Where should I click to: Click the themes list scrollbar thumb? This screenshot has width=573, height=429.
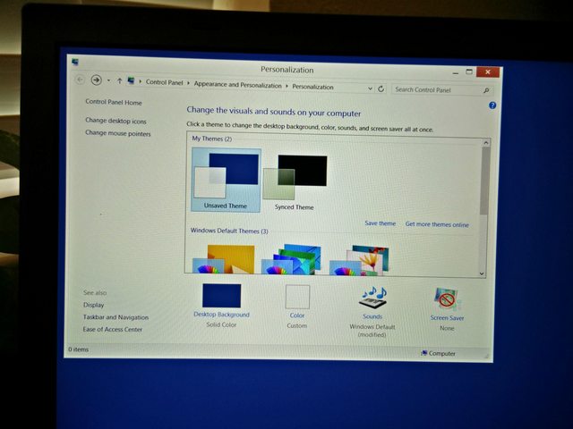pos(484,181)
